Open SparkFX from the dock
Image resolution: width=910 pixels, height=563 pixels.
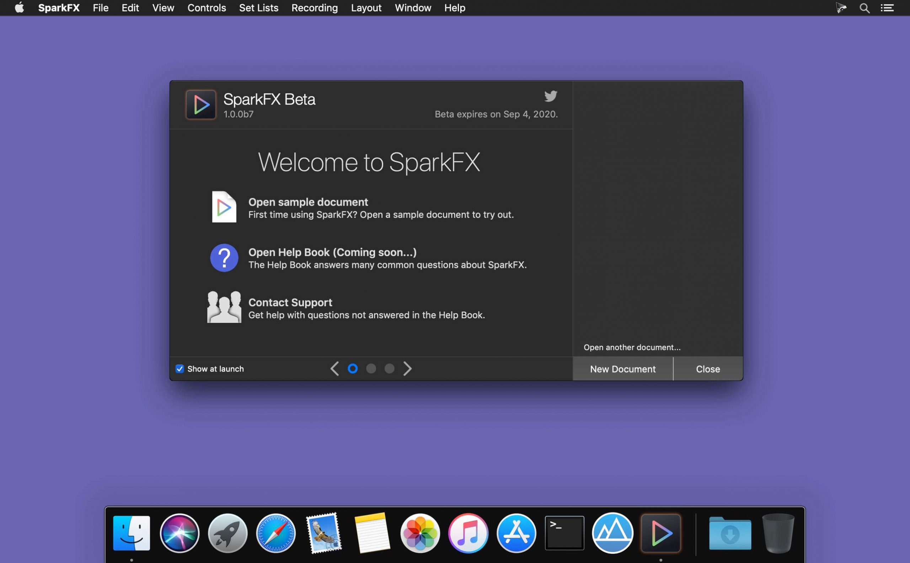(x=661, y=533)
